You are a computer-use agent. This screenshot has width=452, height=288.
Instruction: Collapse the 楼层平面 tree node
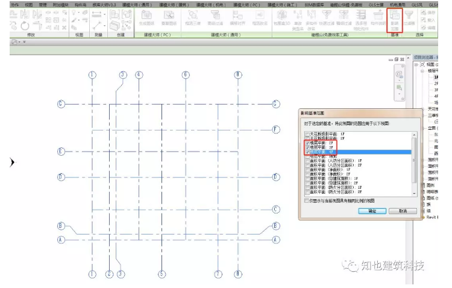pos(422,71)
